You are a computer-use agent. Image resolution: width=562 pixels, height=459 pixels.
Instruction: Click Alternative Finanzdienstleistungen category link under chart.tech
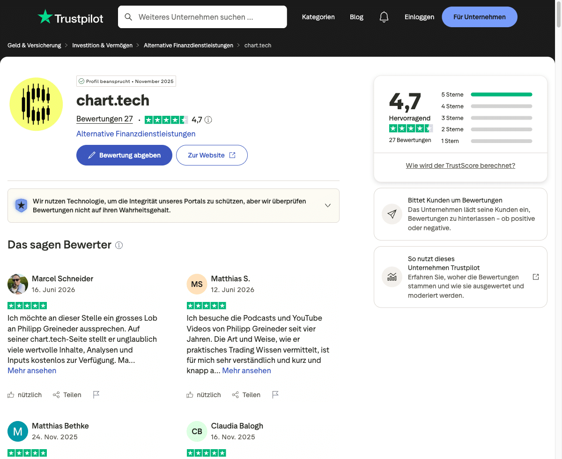point(136,134)
